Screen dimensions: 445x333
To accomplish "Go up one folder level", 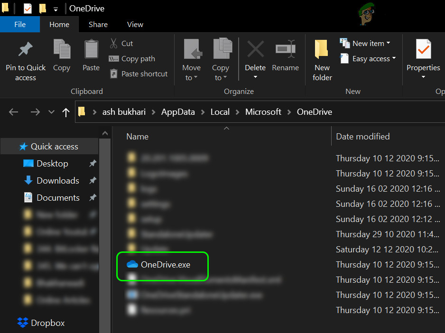I will pyautogui.click(x=66, y=112).
